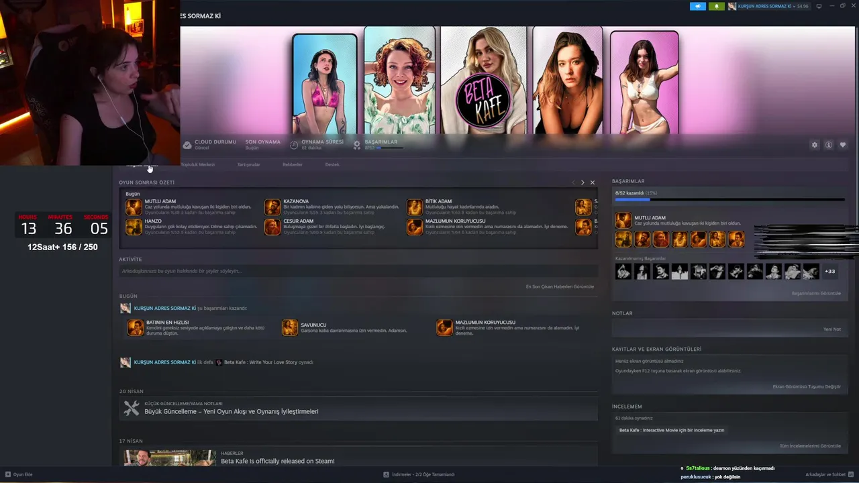Open Tüm İncelemelerimi Görüntüle link
This screenshot has height=483, width=859.
810,446
